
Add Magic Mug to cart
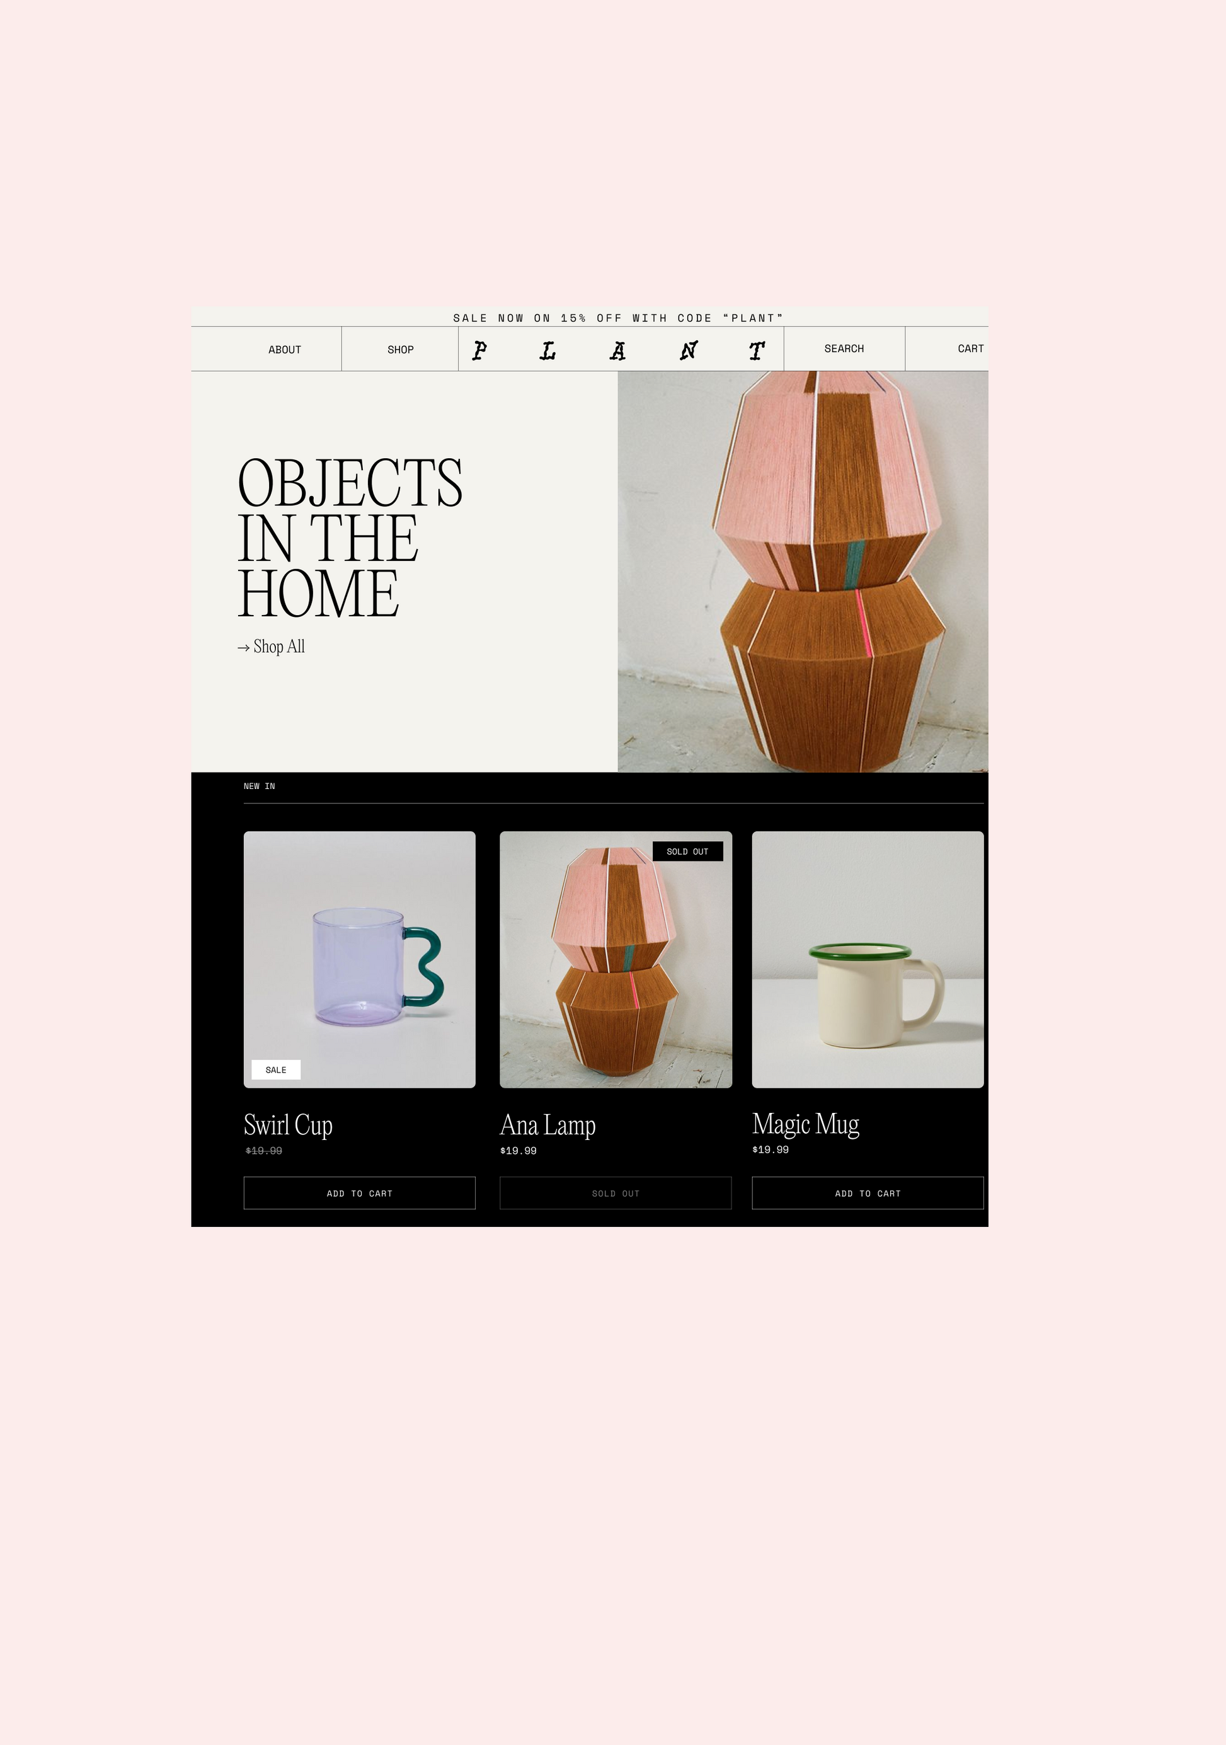(x=868, y=1193)
